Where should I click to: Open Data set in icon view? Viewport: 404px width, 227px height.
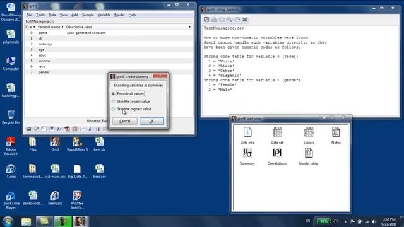277,135
